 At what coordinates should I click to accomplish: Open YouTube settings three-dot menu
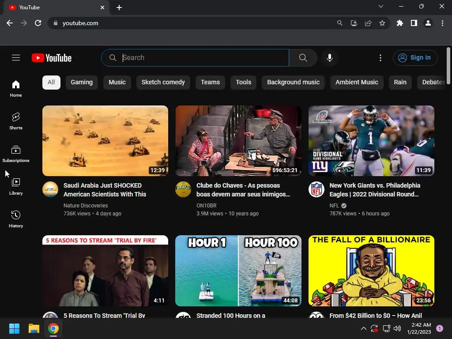(x=380, y=58)
